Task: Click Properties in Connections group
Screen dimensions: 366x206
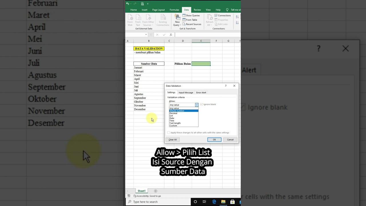Action: (x=221, y=20)
